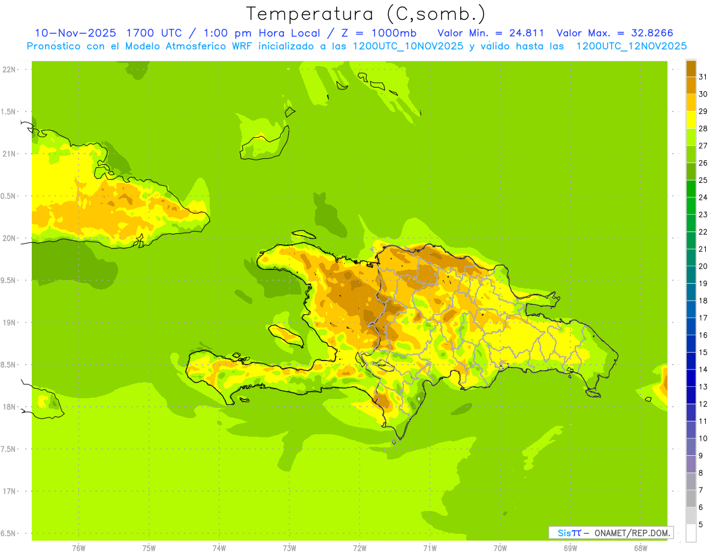Click the colorbar label "7"
Viewport: 719px width, 556px height.
click(700, 490)
